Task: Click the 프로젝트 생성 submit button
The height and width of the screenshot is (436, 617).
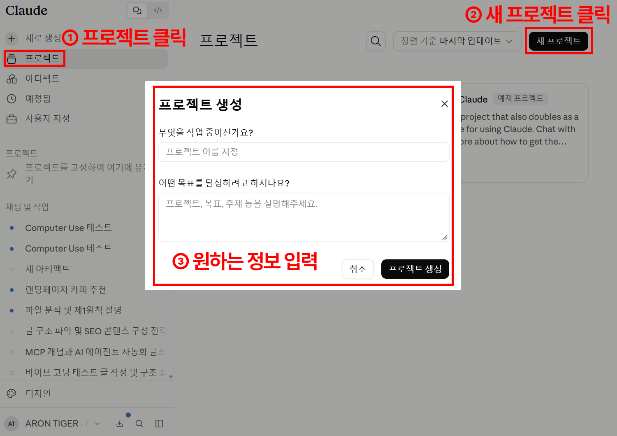Action: (415, 269)
